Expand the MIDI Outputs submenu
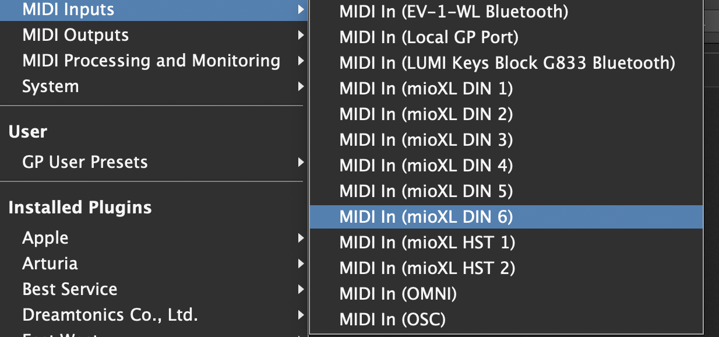 [75, 35]
